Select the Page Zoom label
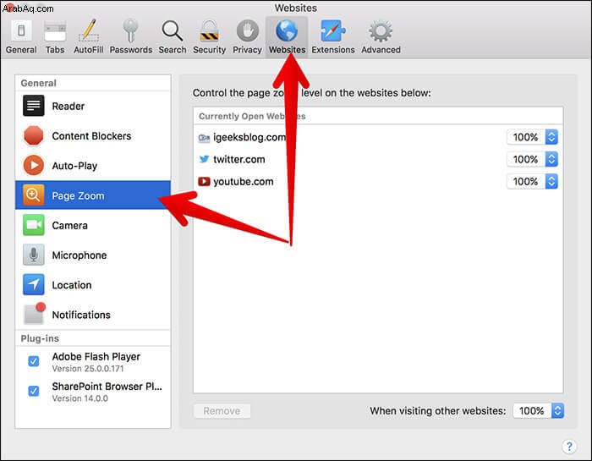This screenshot has height=461, width=592. click(78, 195)
